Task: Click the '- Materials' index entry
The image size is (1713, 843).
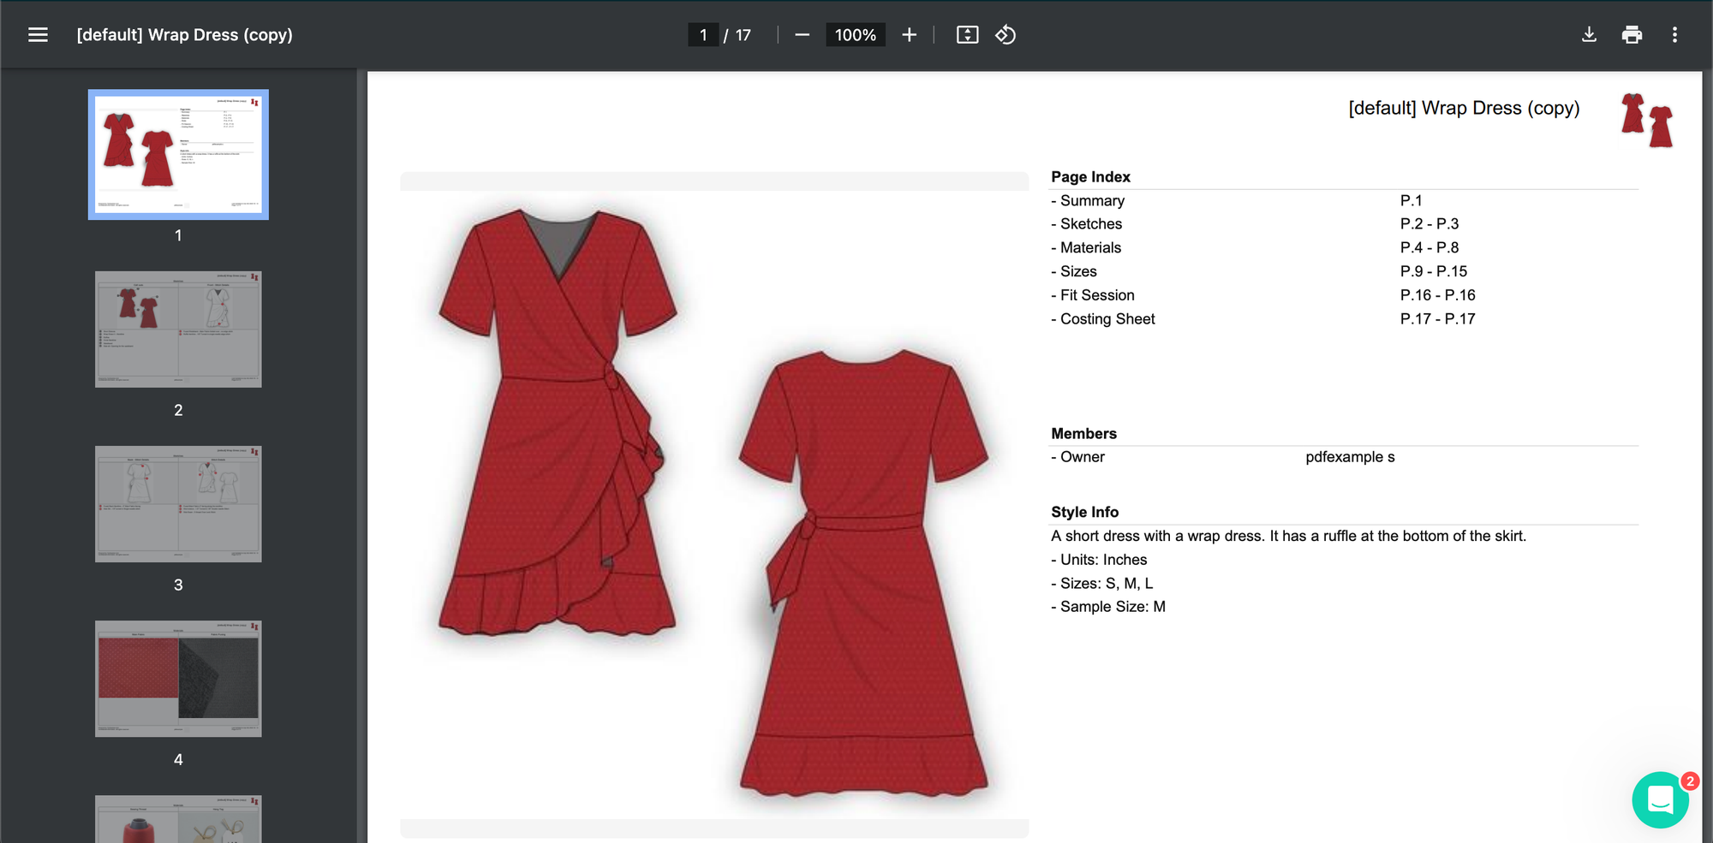Action: pos(1086,247)
